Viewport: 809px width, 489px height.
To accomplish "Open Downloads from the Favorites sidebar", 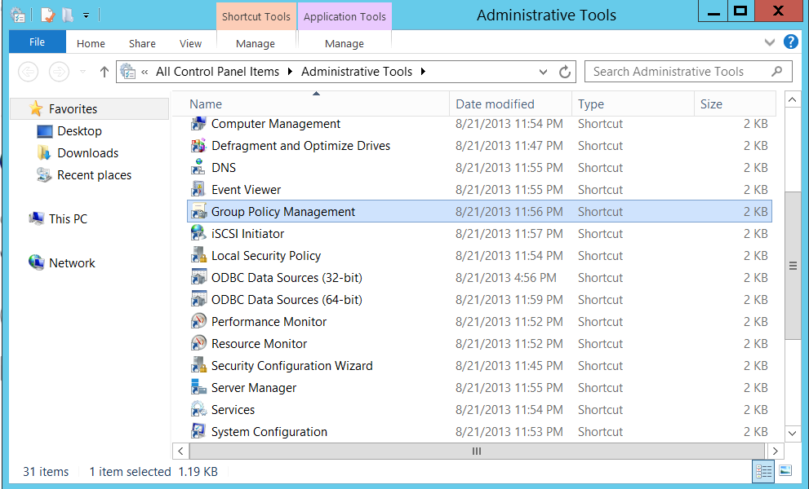I will point(85,152).
